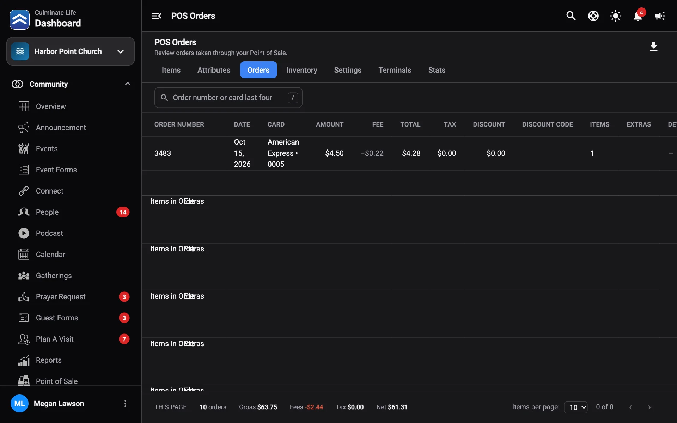Focus the order number search field
Image resolution: width=677 pixels, height=423 pixels.
tap(228, 98)
